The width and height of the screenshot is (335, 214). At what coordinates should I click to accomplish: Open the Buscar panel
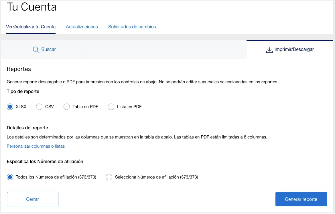tap(44, 49)
